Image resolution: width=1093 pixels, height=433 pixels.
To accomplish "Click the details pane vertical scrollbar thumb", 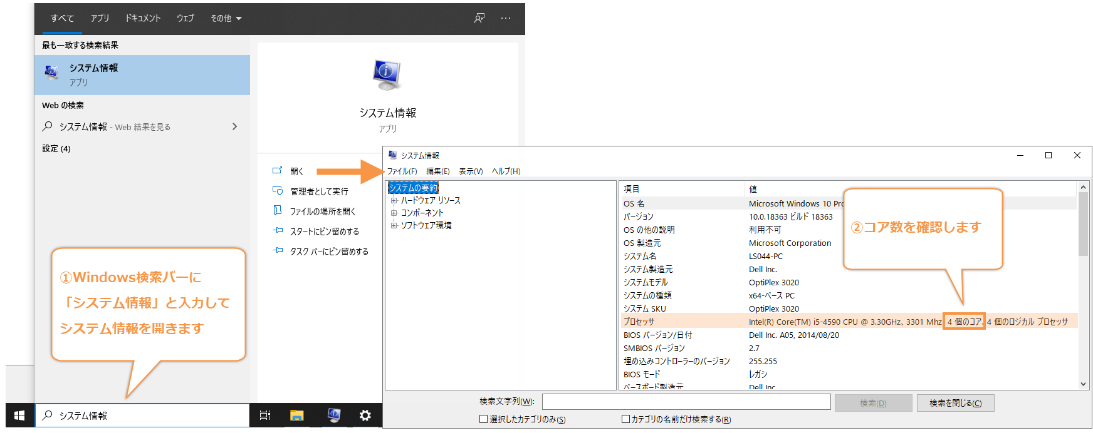I will (1083, 224).
